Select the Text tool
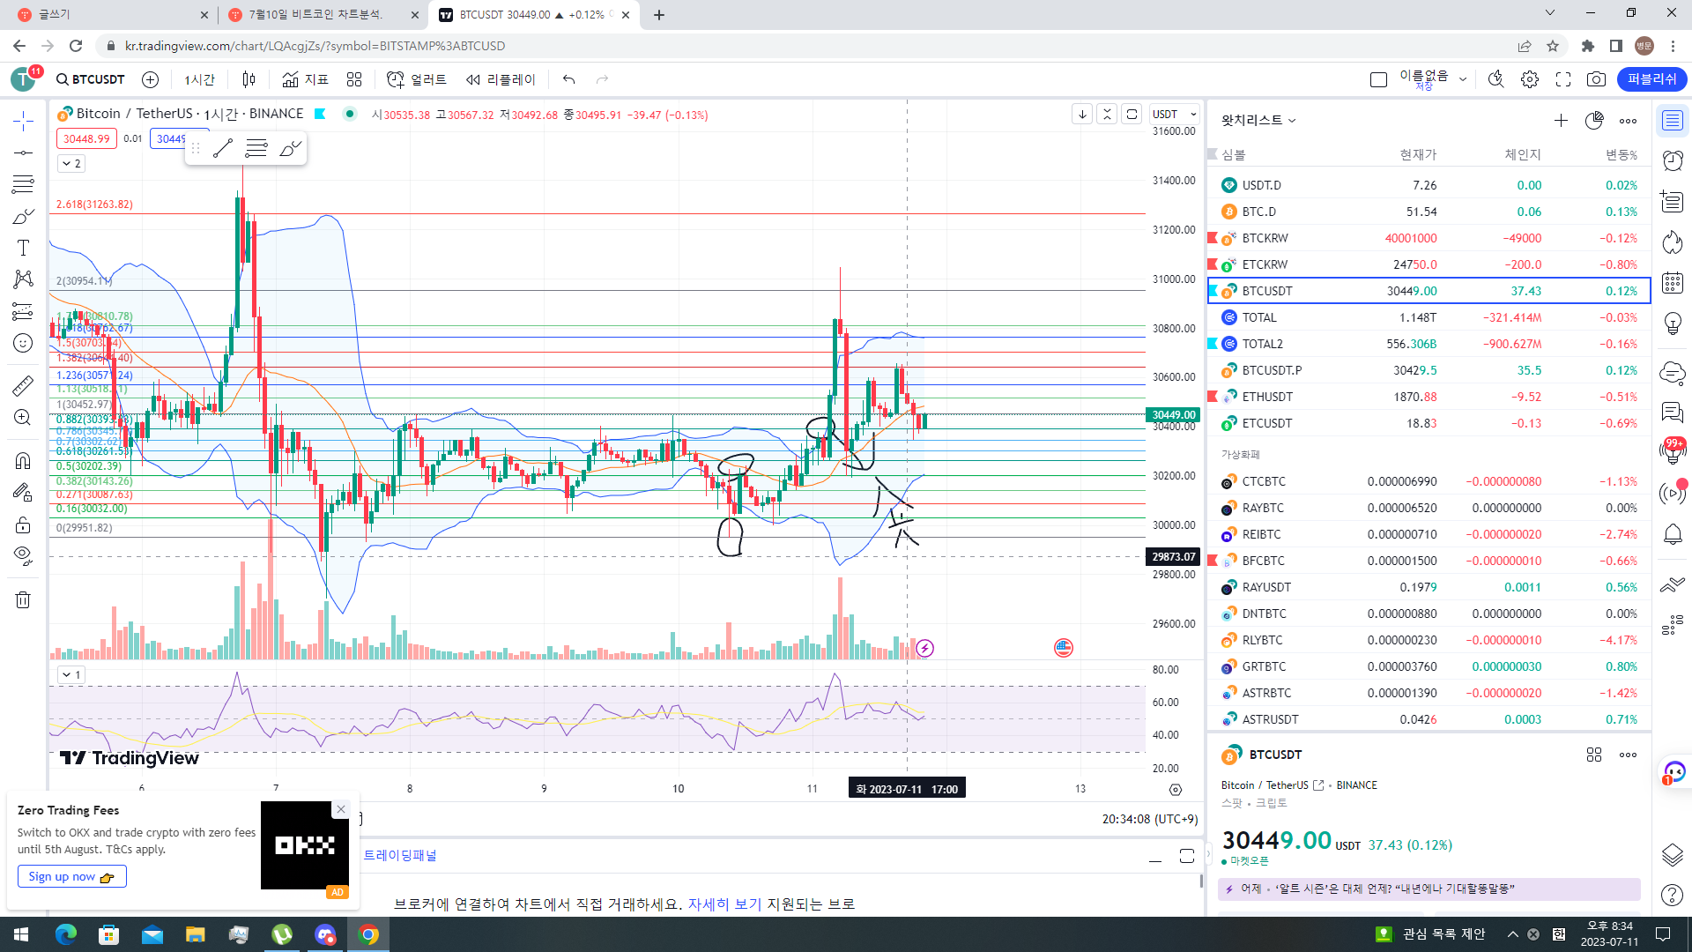This screenshot has width=1692, height=952. tap(23, 248)
